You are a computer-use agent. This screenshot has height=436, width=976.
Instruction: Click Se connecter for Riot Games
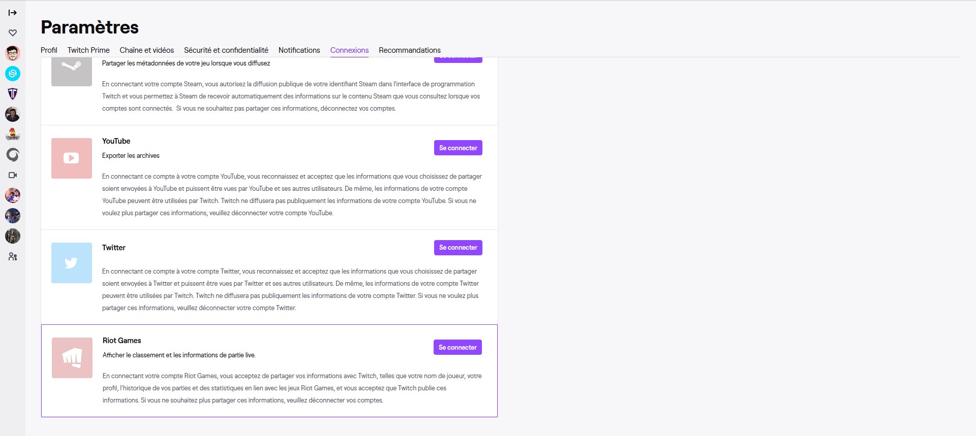457,348
